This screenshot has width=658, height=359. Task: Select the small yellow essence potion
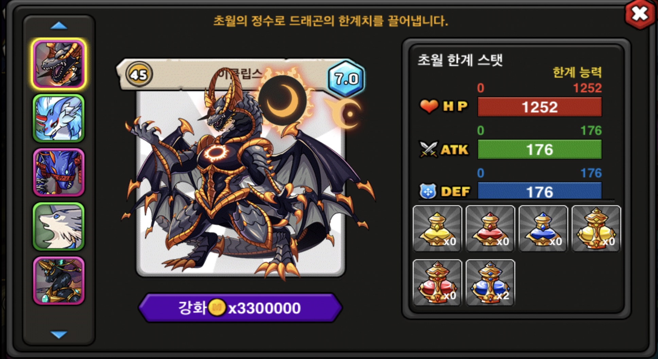pyautogui.click(x=437, y=229)
